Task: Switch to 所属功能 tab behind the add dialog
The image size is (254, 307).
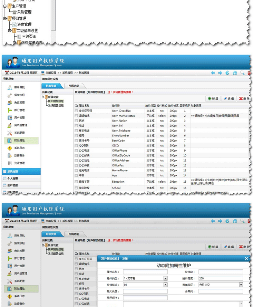Action: tap(74, 234)
